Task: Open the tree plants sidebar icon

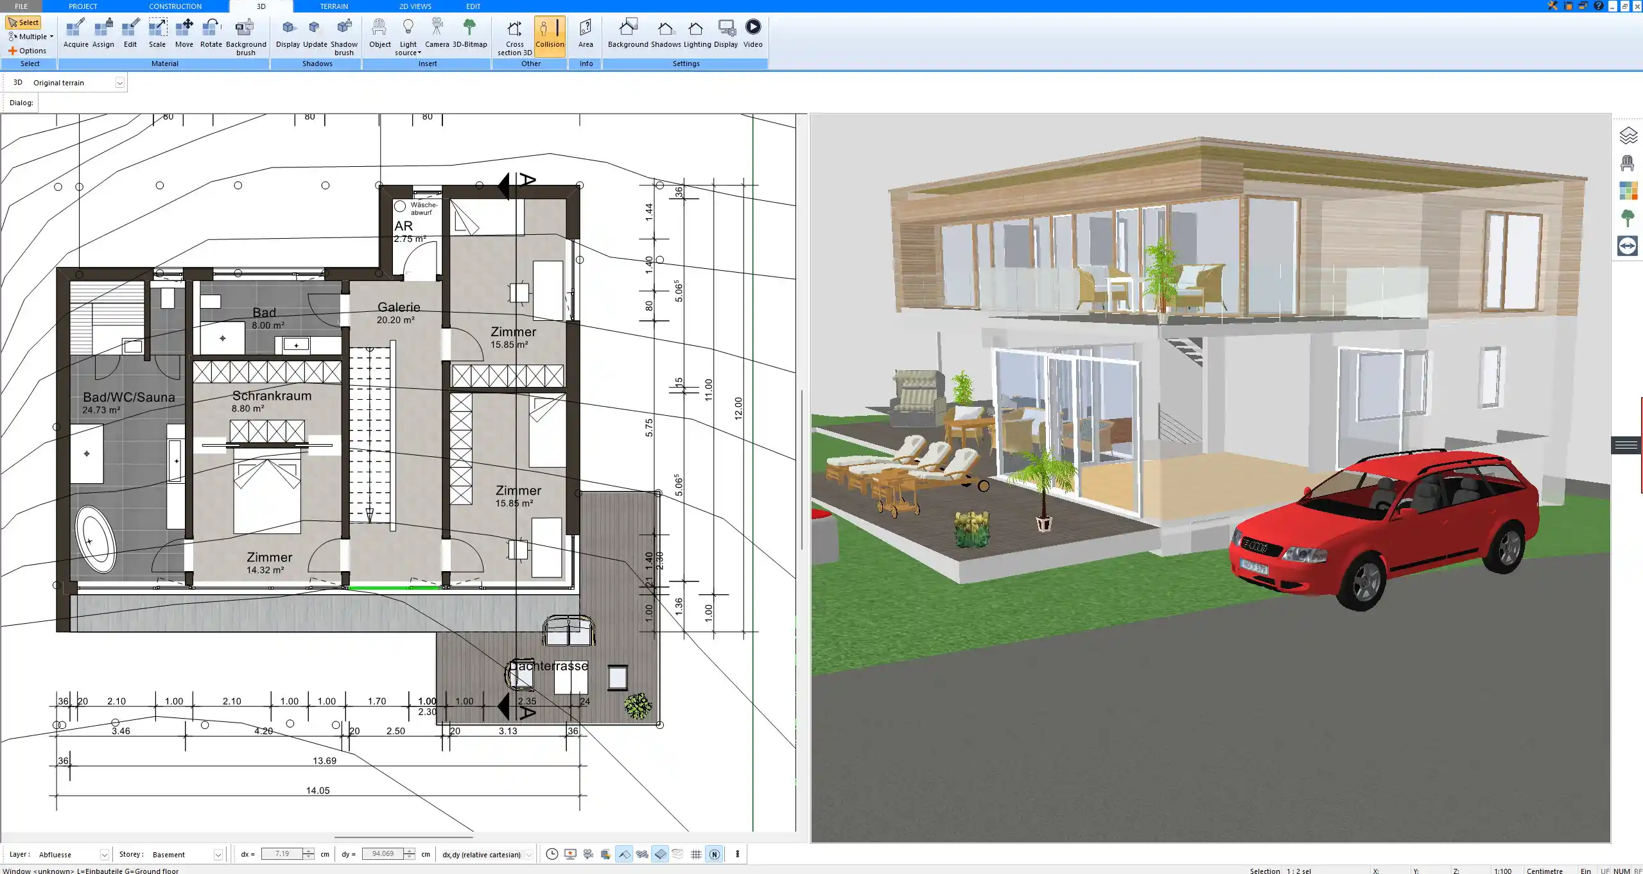Action: click(x=1627, y=218)
